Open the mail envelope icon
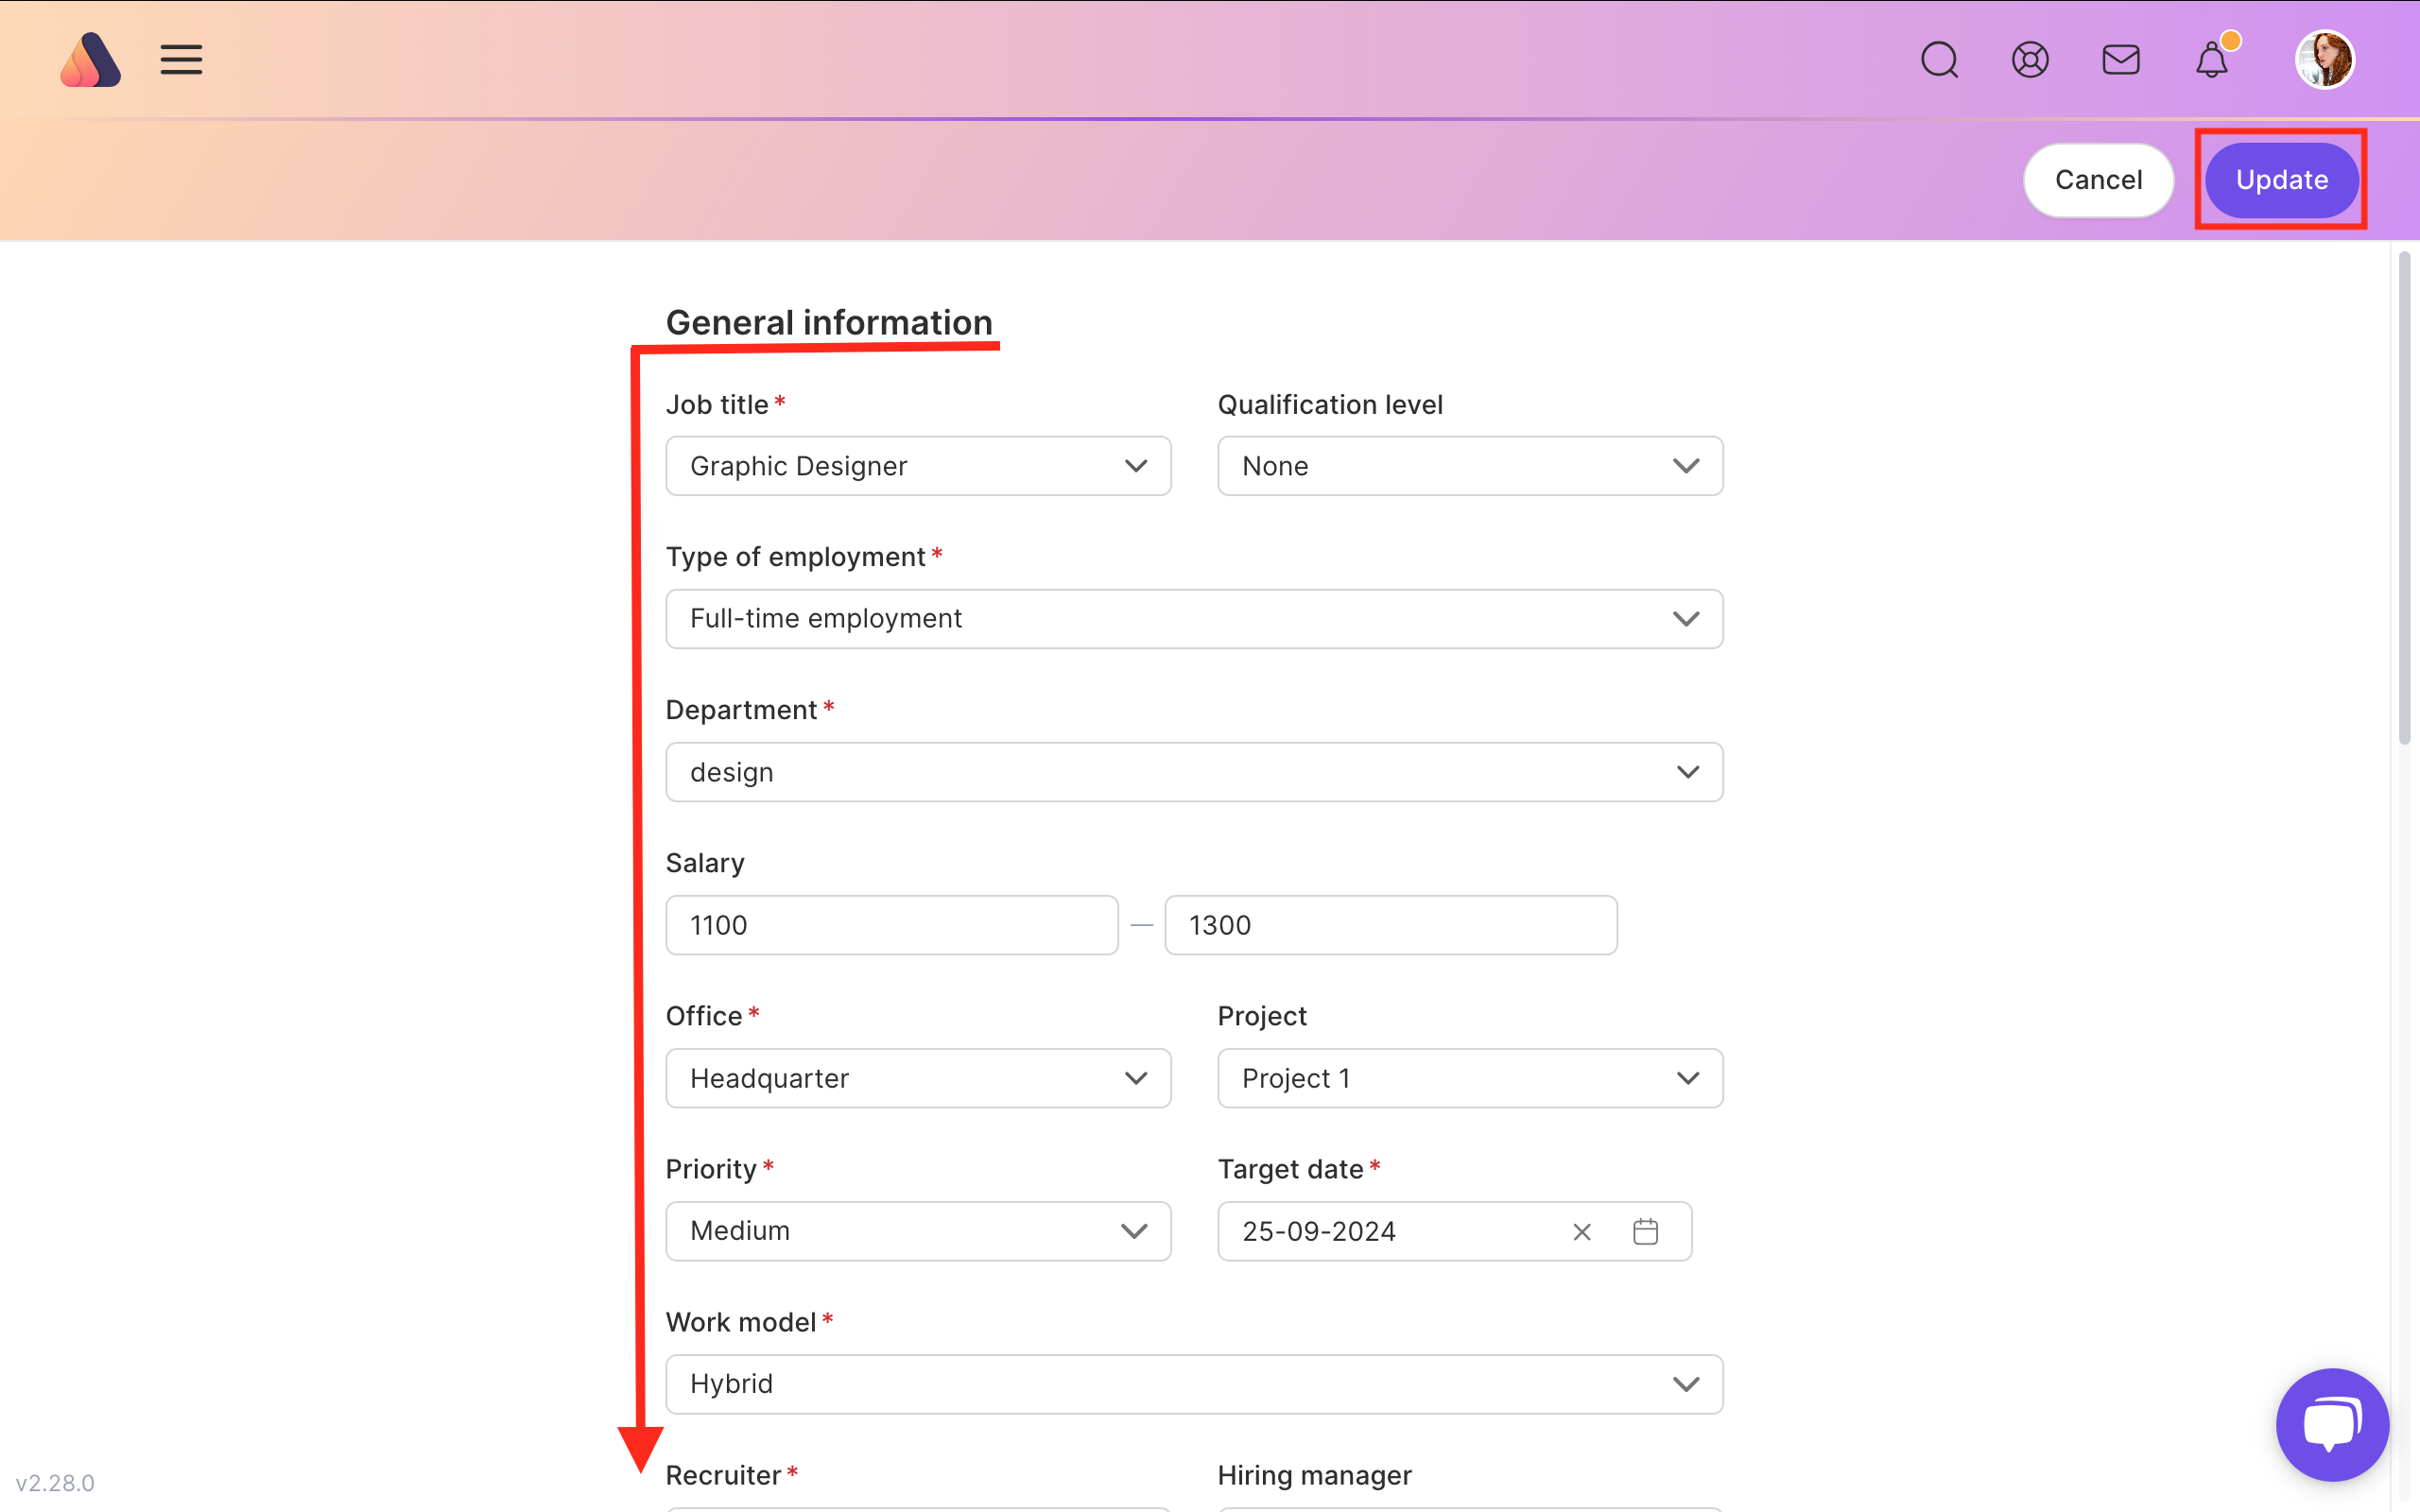Image resolution: width=2420 pixels, height=1512 pixels. coord(2121,60)
